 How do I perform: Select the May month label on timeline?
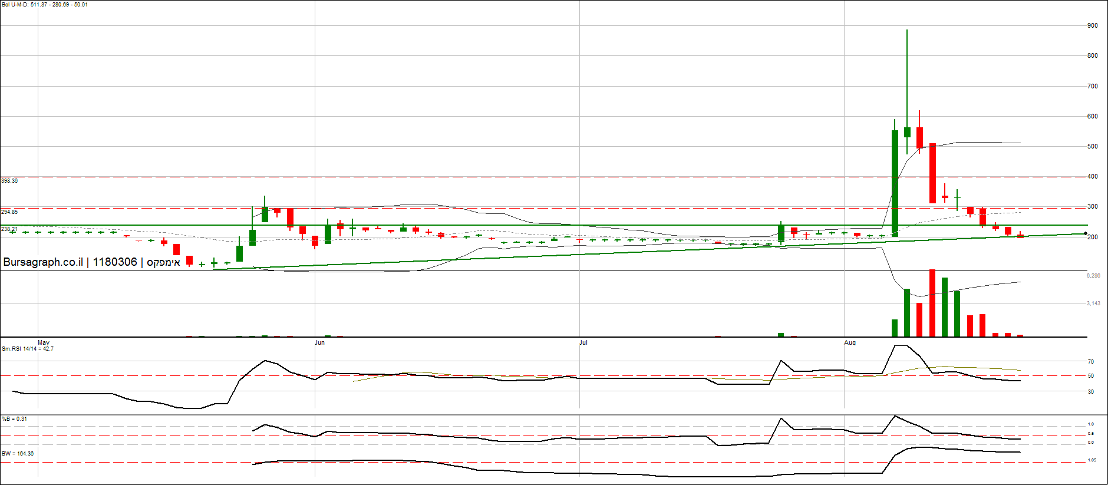pos(44,342)
